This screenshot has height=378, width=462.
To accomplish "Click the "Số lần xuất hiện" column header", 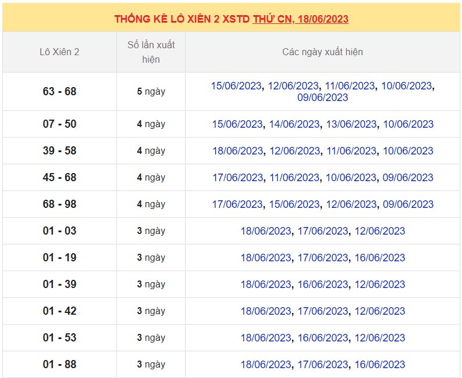I will coord(151,52).
